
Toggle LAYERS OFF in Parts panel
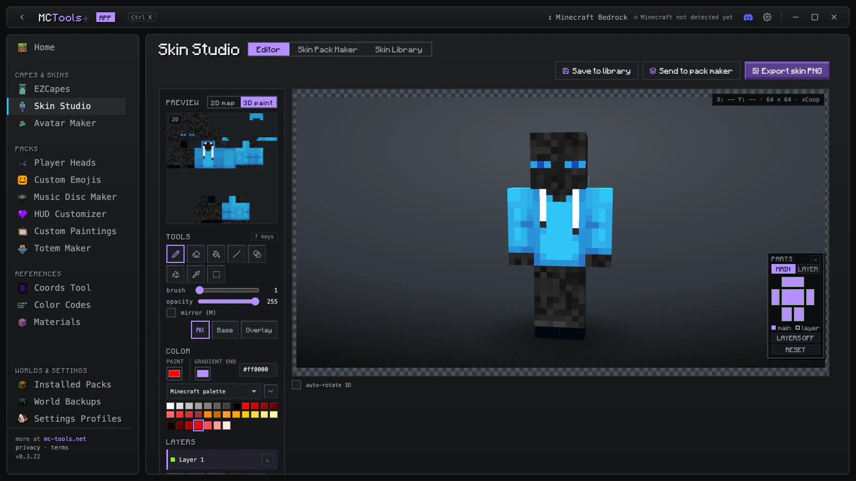click(x=796, y=338)
